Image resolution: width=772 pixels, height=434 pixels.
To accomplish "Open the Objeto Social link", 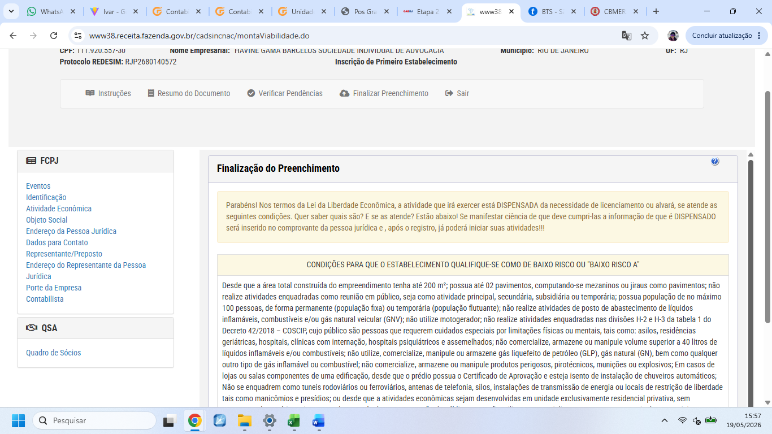I will pos(47,220).
